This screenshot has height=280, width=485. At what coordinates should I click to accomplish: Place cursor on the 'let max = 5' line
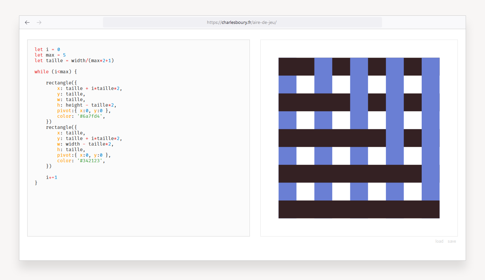pyautogui.click(x=50, y=55)
